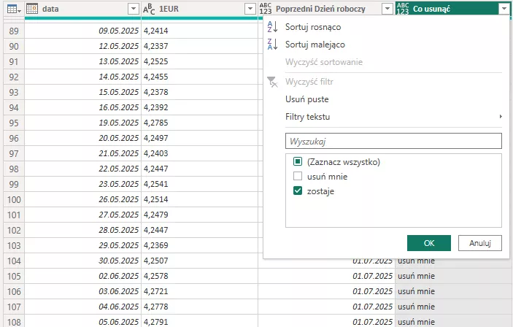513x327 pixels.
Task: Click type icon of Poprzedni Dzień roboczy column
Action: 266,9
